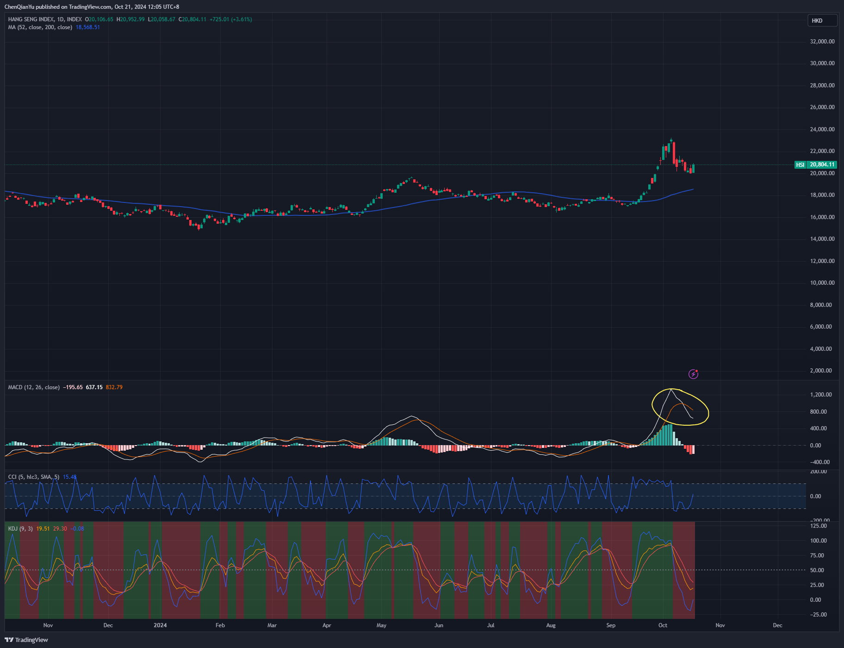Click the MACD 1,200.00 scale label
The height and width of the screenshot is (648, 844).
point(821,395)
